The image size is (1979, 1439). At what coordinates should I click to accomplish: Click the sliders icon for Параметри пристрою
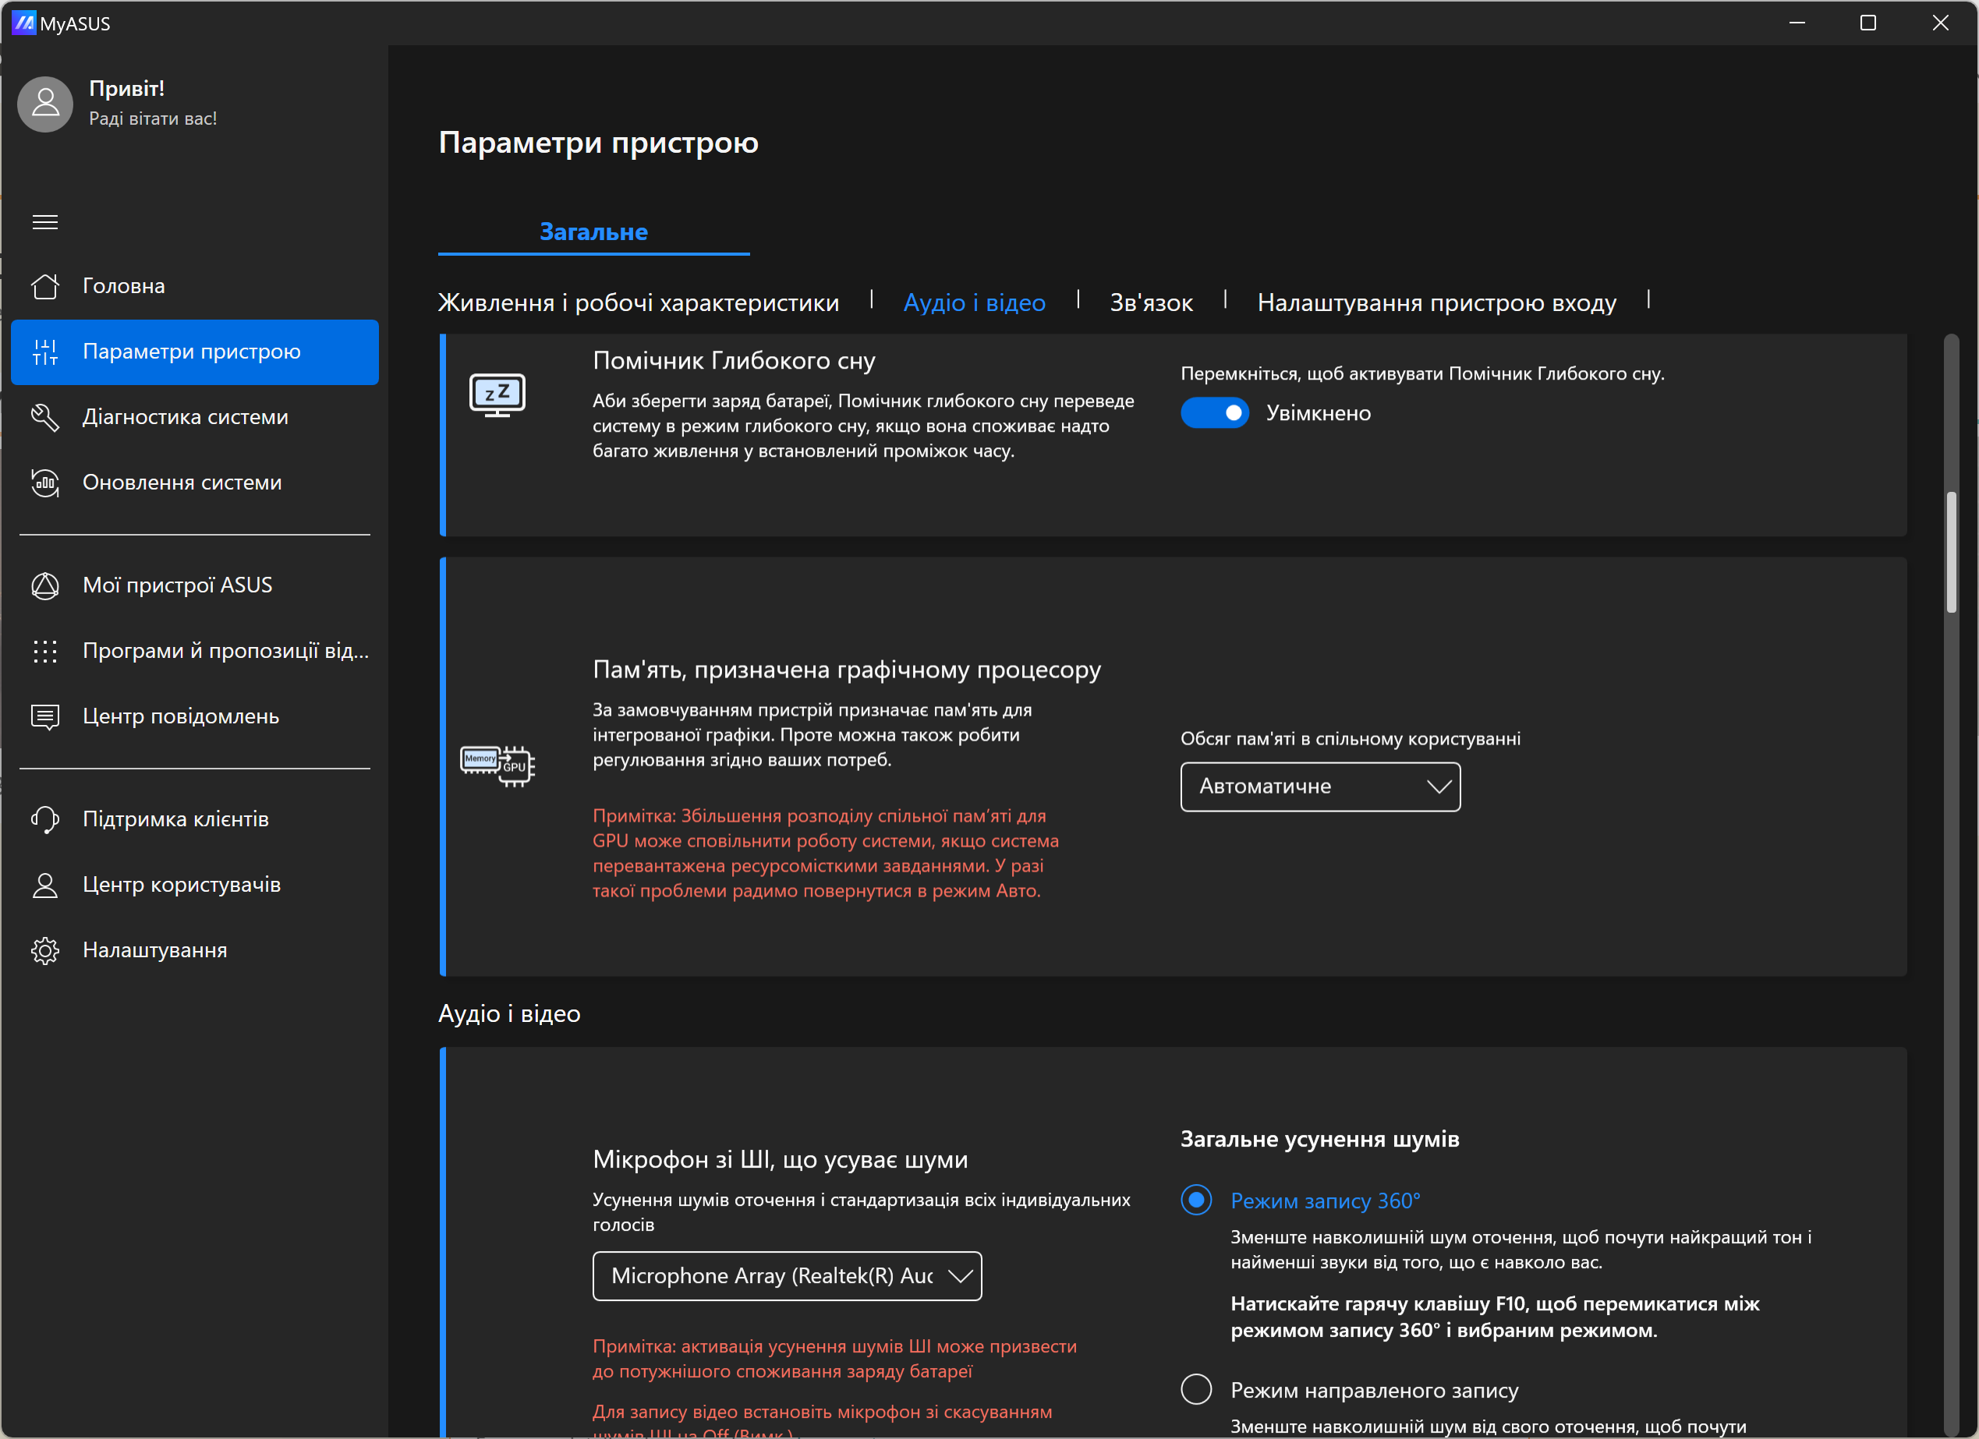coord(45,352)
